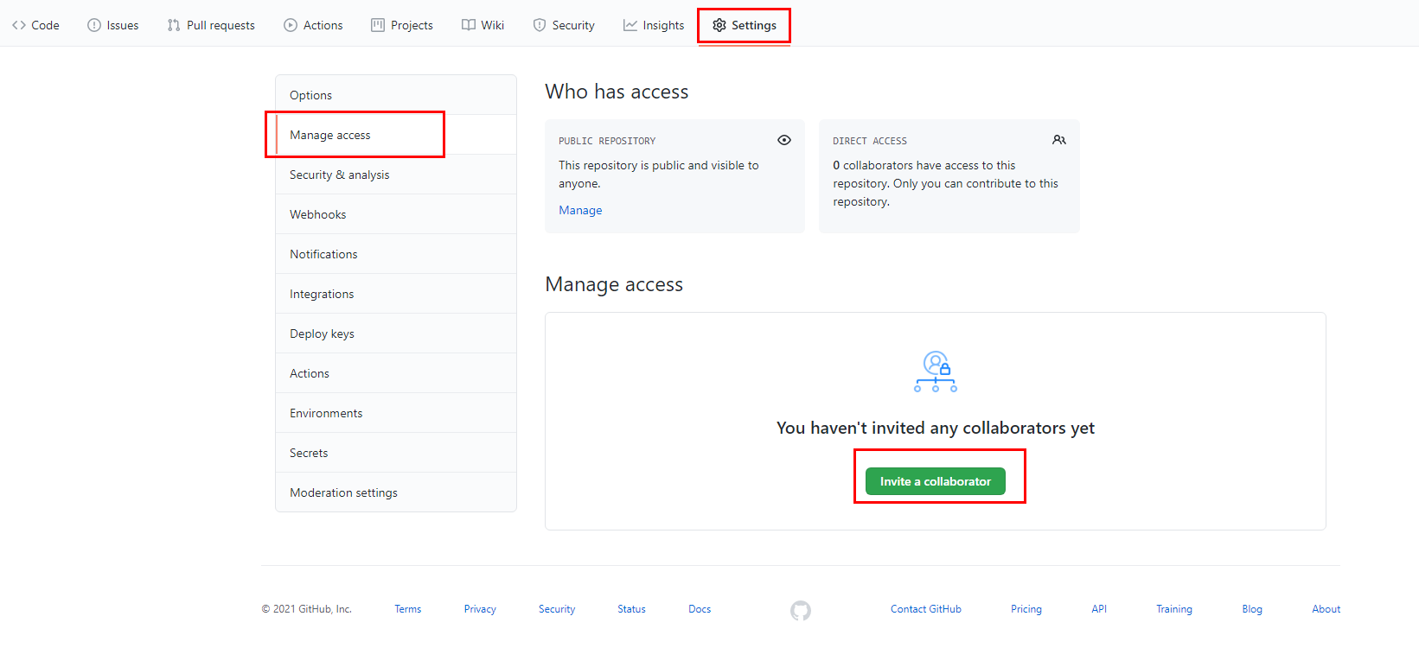Click the no collaborators invited yet message
The image size is (1419, 648).
point(936,428)
